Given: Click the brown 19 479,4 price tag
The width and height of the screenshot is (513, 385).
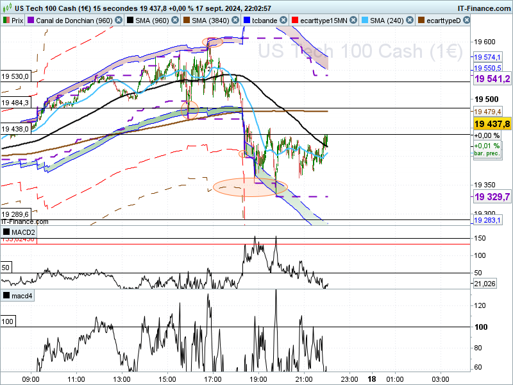Looking at the screenshot, I should point(487,112).
